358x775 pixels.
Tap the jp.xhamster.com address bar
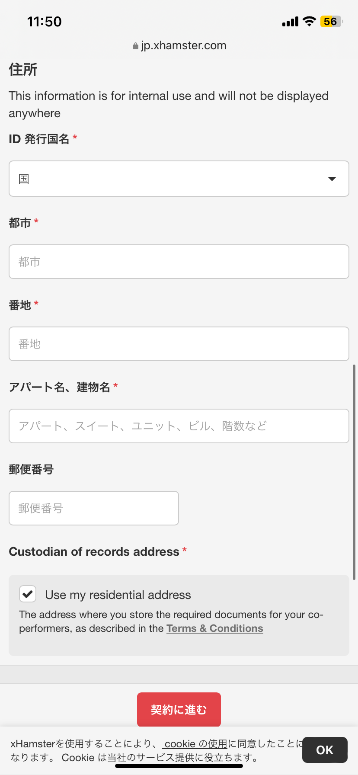coord(179,45)
